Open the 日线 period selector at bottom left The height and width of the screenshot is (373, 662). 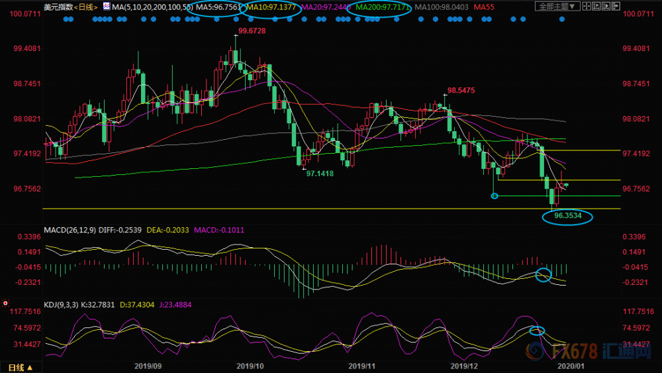(x=21, y=368)
